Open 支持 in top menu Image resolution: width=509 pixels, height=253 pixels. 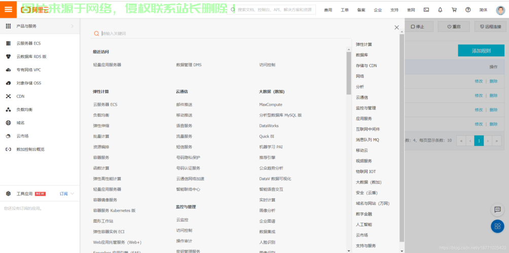394,10
